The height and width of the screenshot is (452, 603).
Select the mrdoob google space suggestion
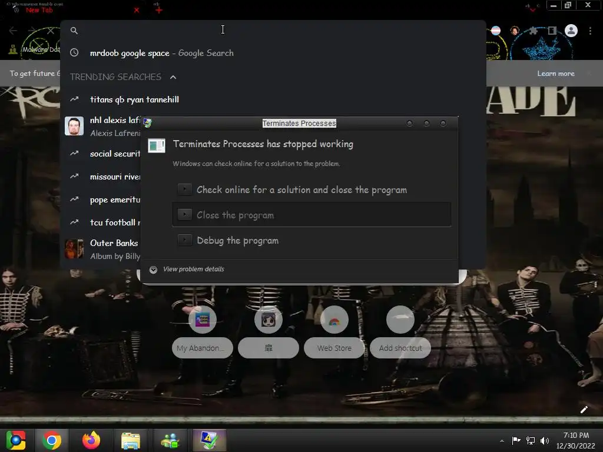[273, 53]
